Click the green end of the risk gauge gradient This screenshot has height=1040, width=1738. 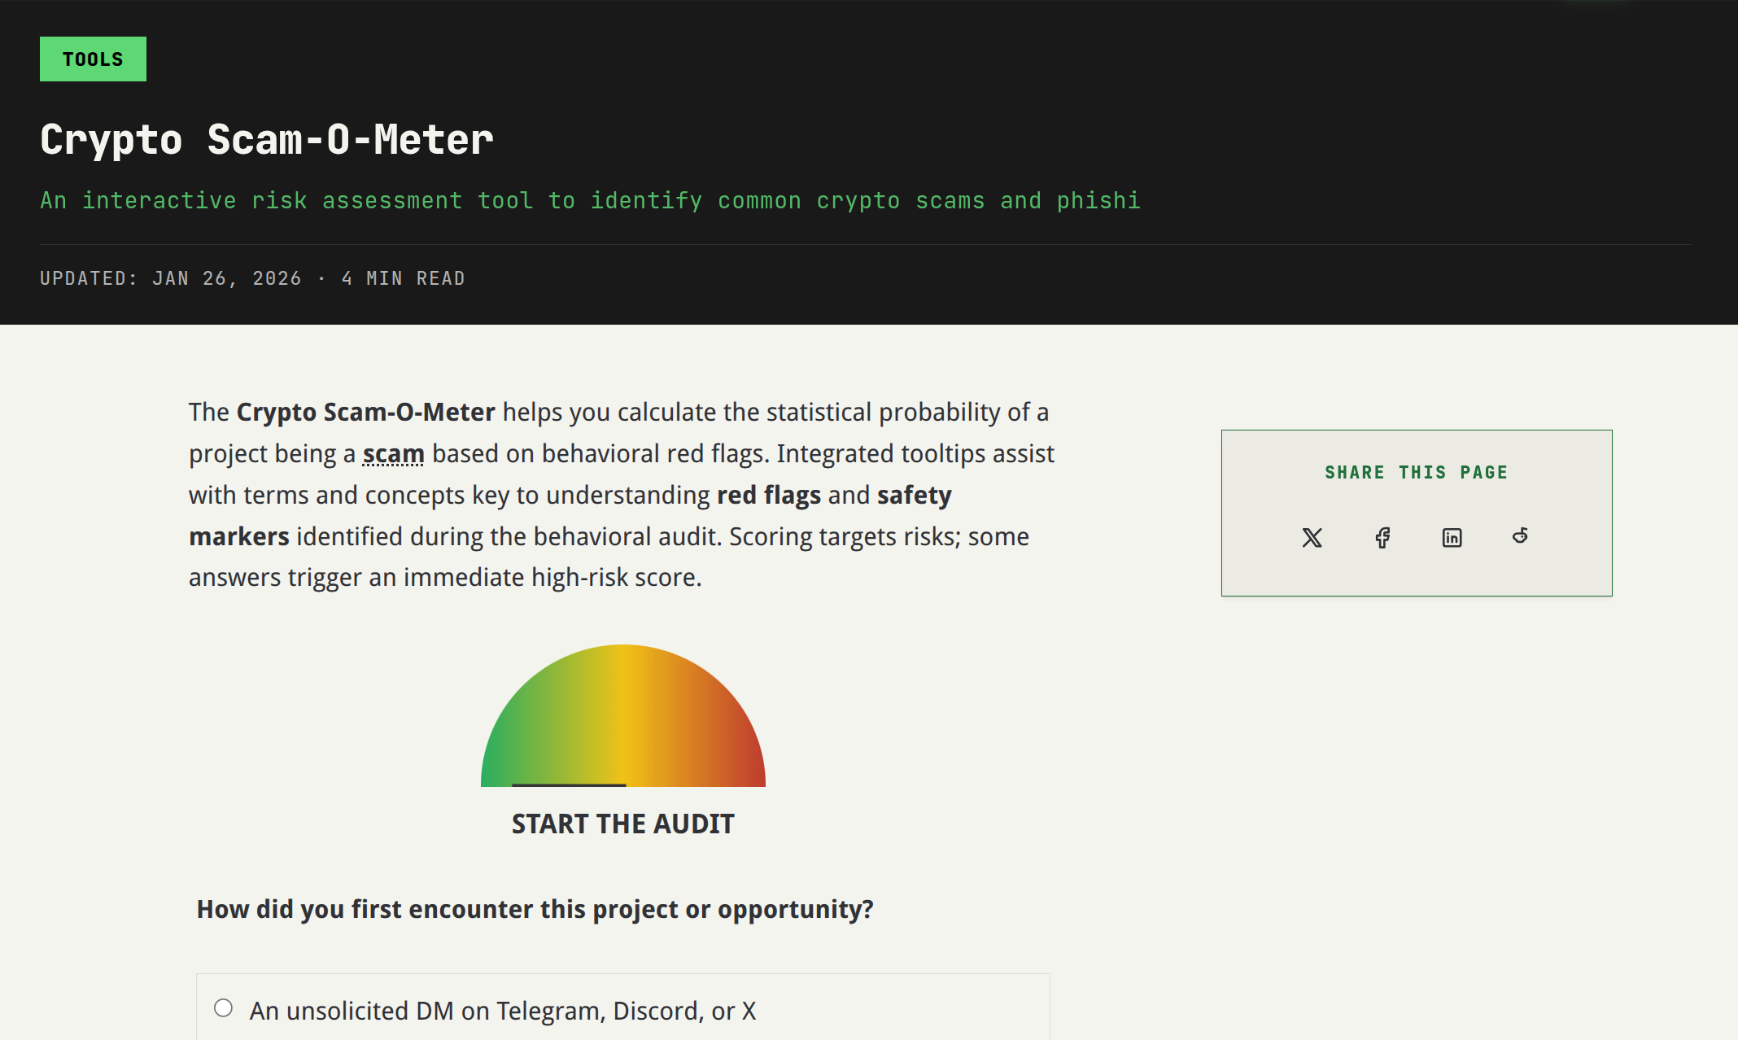500,765
